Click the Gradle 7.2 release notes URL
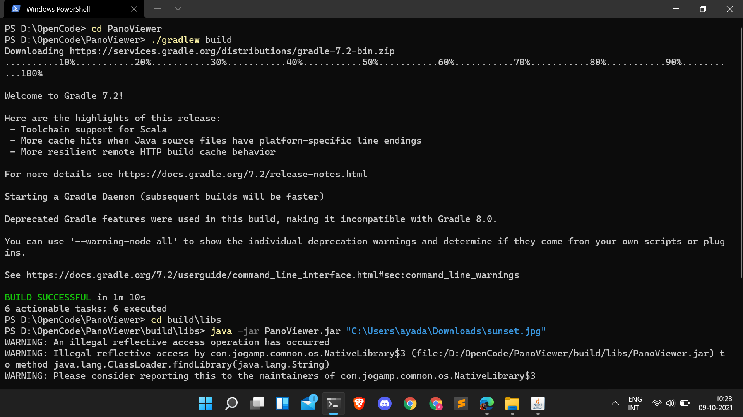This screenshot has width=743, height=417. (x=243, y=174)
